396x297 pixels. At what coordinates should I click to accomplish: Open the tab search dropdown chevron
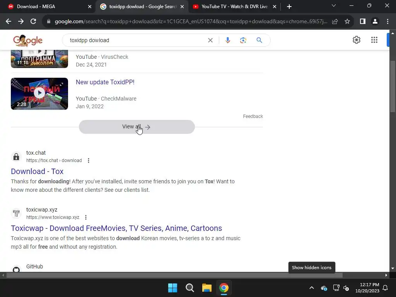coord(334,5)
